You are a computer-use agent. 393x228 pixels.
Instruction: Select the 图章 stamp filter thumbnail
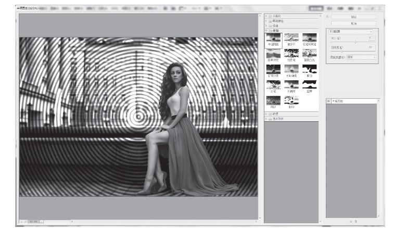(309, 85)
